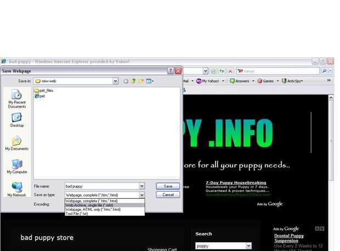This screenshot has height=251, width=340.
Task: Close the Save Webpage dialog
Action: point(178,71)
